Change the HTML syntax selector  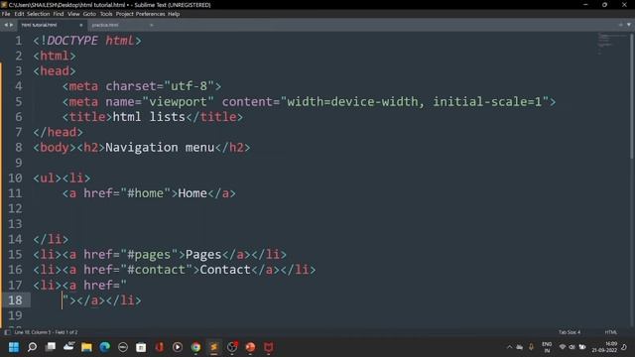pyautogui.click(x=611, y=332)
